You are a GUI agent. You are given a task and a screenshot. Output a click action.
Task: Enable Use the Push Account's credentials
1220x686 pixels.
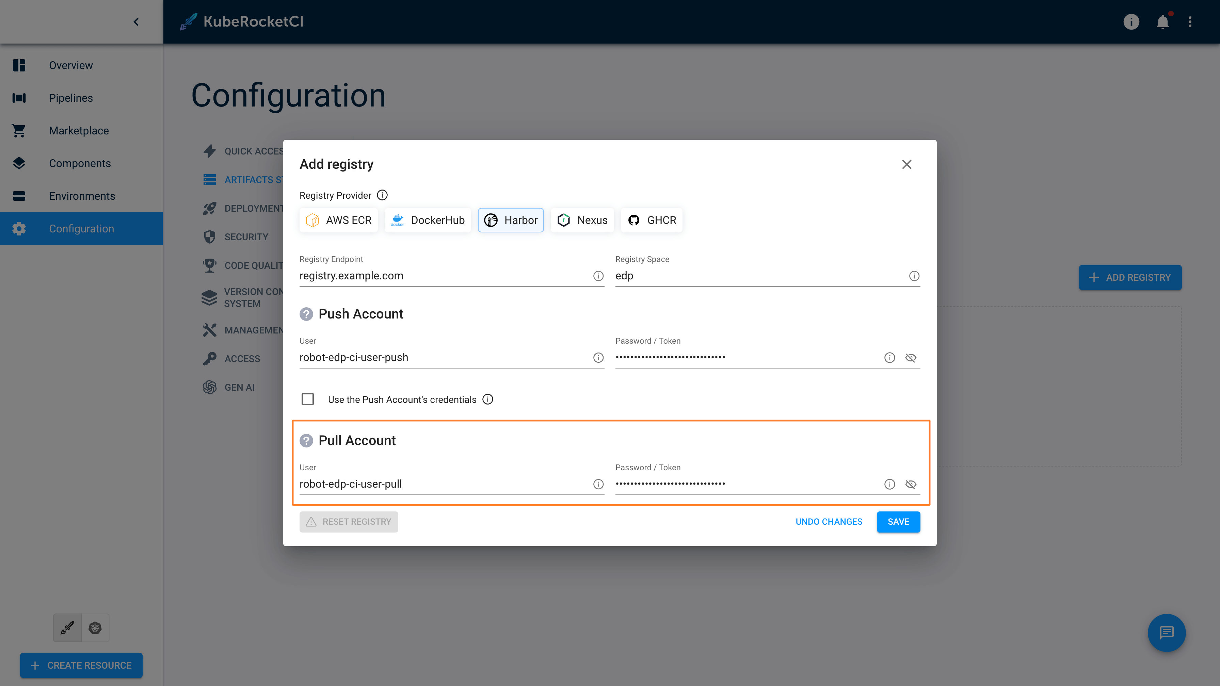[307, 399]
